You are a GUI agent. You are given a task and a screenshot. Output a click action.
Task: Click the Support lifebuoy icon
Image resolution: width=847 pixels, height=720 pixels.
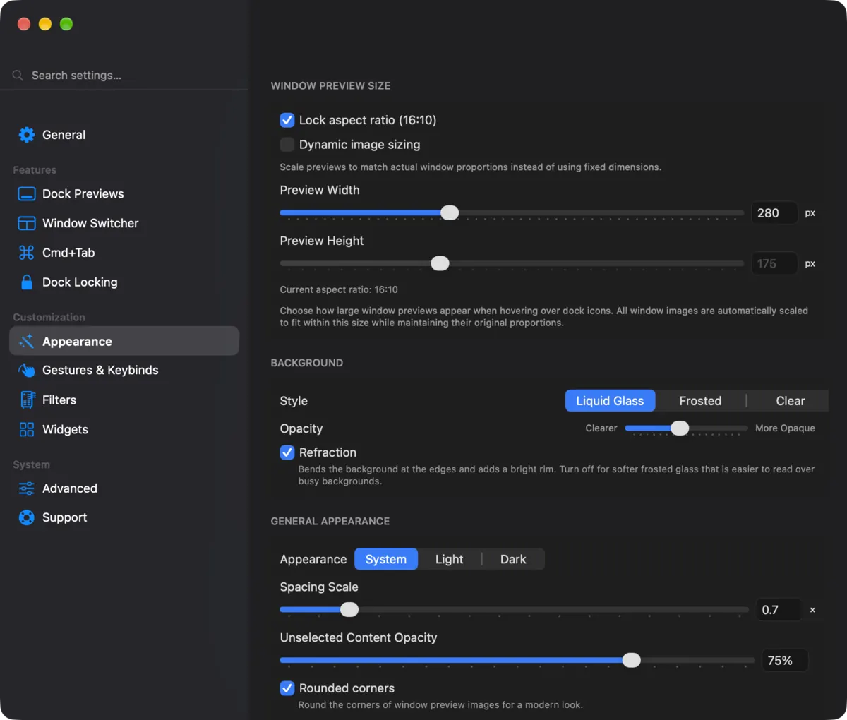(x=27, y=517)
